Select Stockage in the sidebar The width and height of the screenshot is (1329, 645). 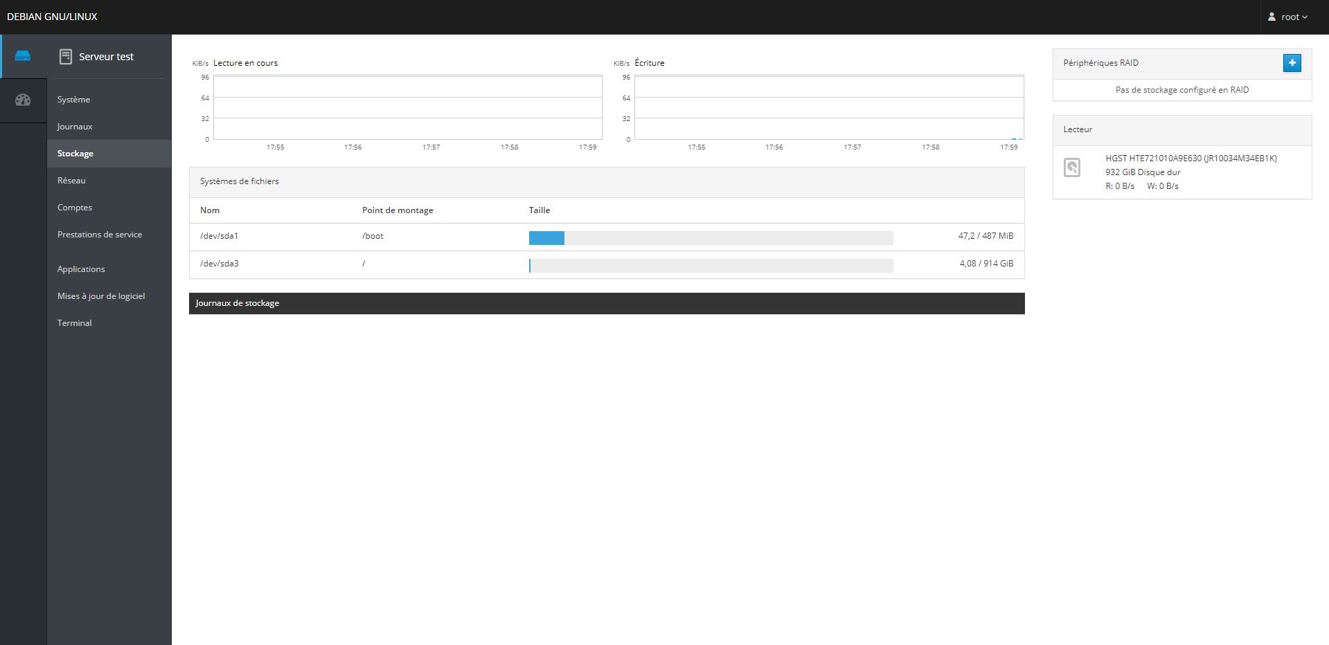[x=75, y=154]
